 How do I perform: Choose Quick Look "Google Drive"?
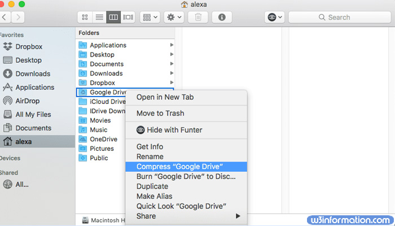point(186,206)
